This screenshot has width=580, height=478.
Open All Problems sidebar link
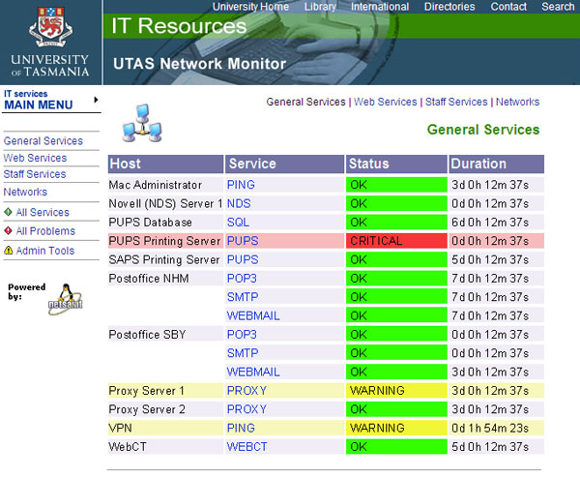(45, 231)
